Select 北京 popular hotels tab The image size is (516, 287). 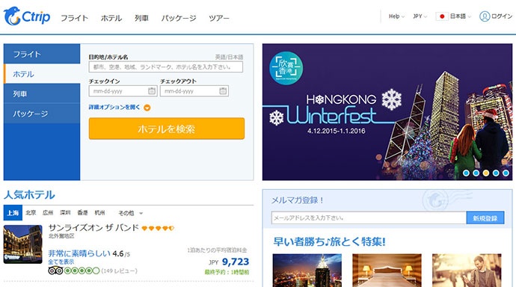(31, 213)
